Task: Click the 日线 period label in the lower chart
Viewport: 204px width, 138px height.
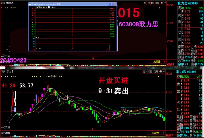Action: [3, 71]
